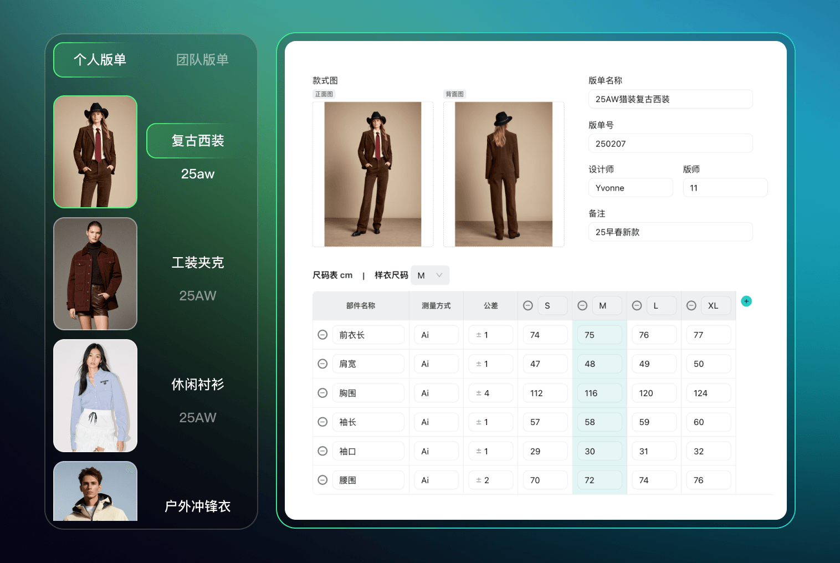Screen dimensions: 840x563
Task: Click the 部件名称 column header
Action: point(361,305)
